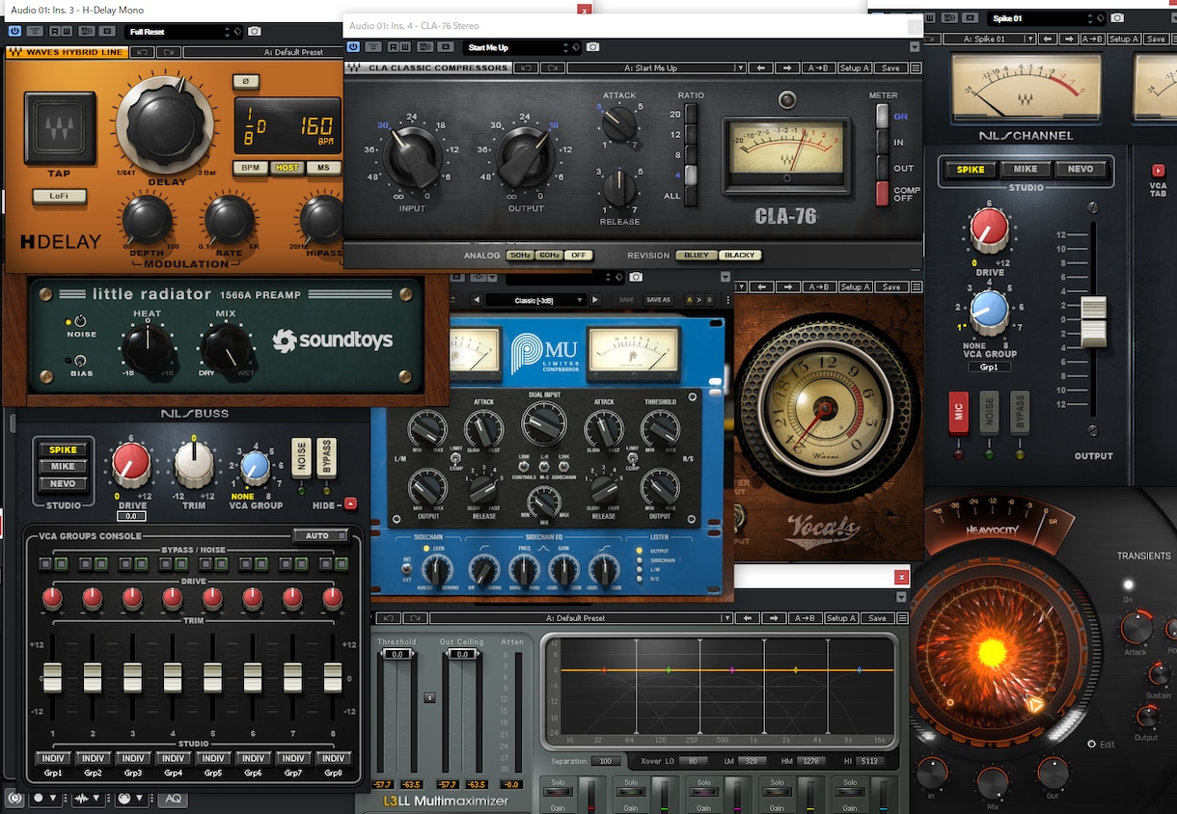Image resolution: width=1177 pixels, height=814 pixels.
Task: Select HOST sync mode in H-Delay
Action: pos(287,168)
